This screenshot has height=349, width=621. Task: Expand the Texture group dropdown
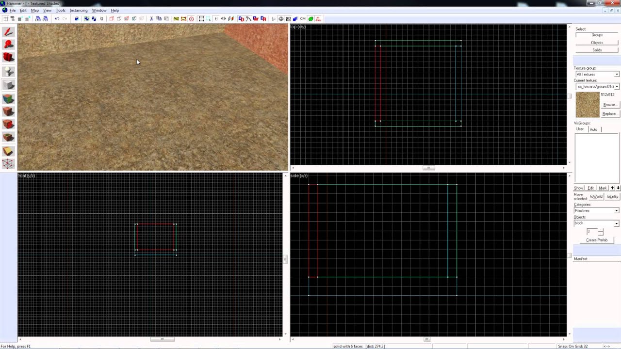coord(617,74)
